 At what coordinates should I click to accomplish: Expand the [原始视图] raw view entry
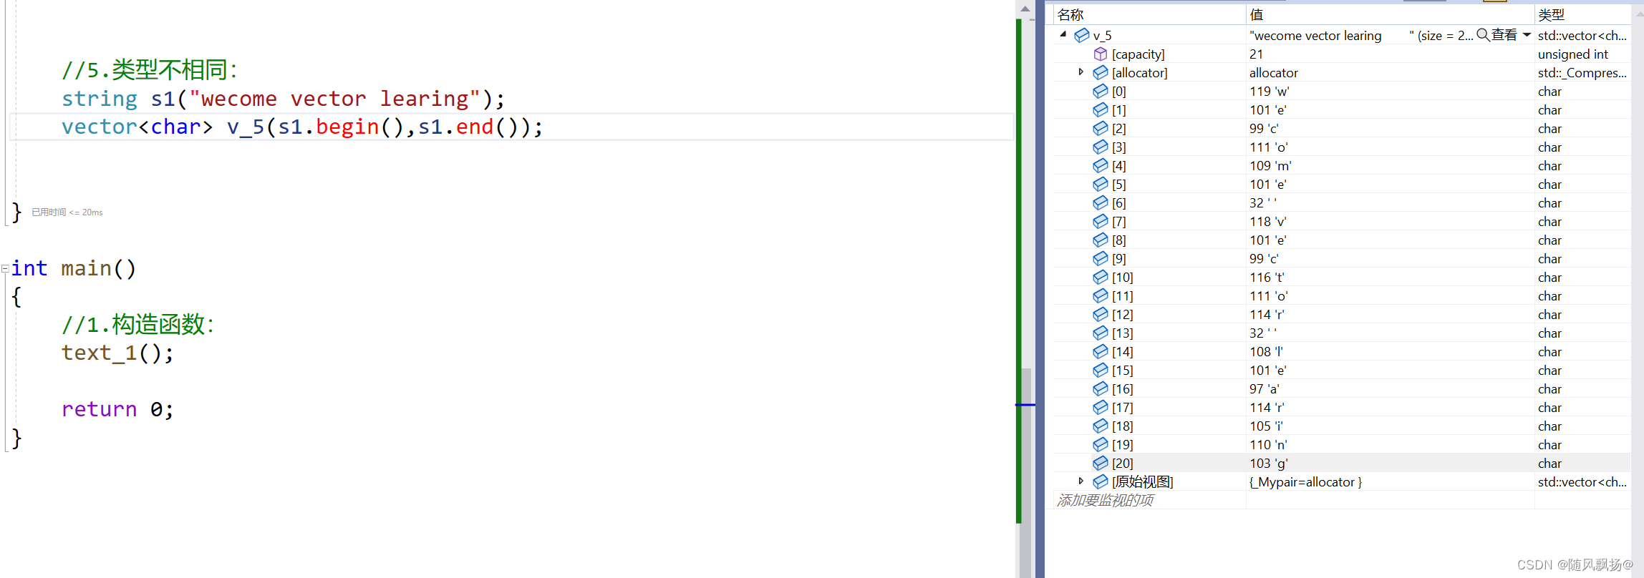[1081, 481]
